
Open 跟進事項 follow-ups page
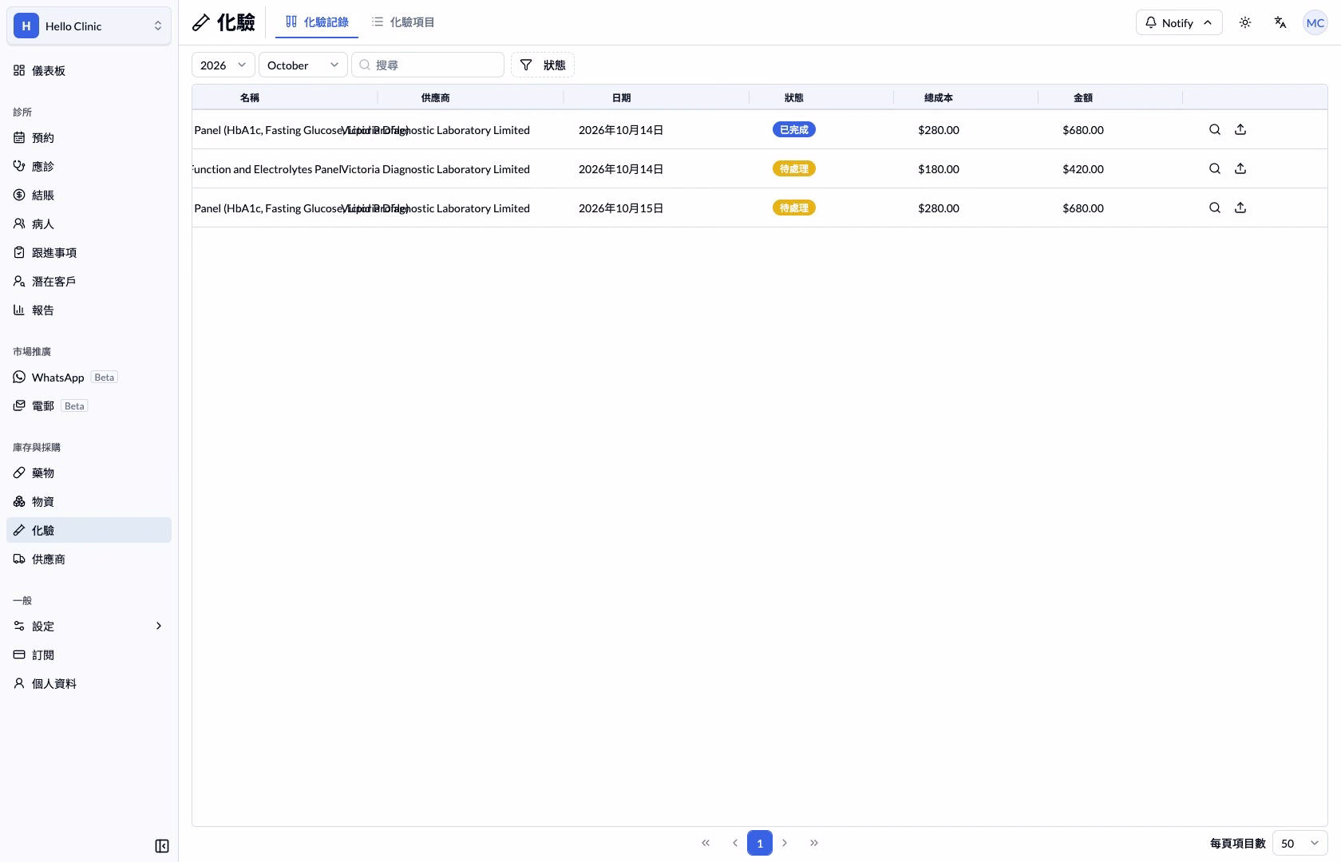[89, 252]
